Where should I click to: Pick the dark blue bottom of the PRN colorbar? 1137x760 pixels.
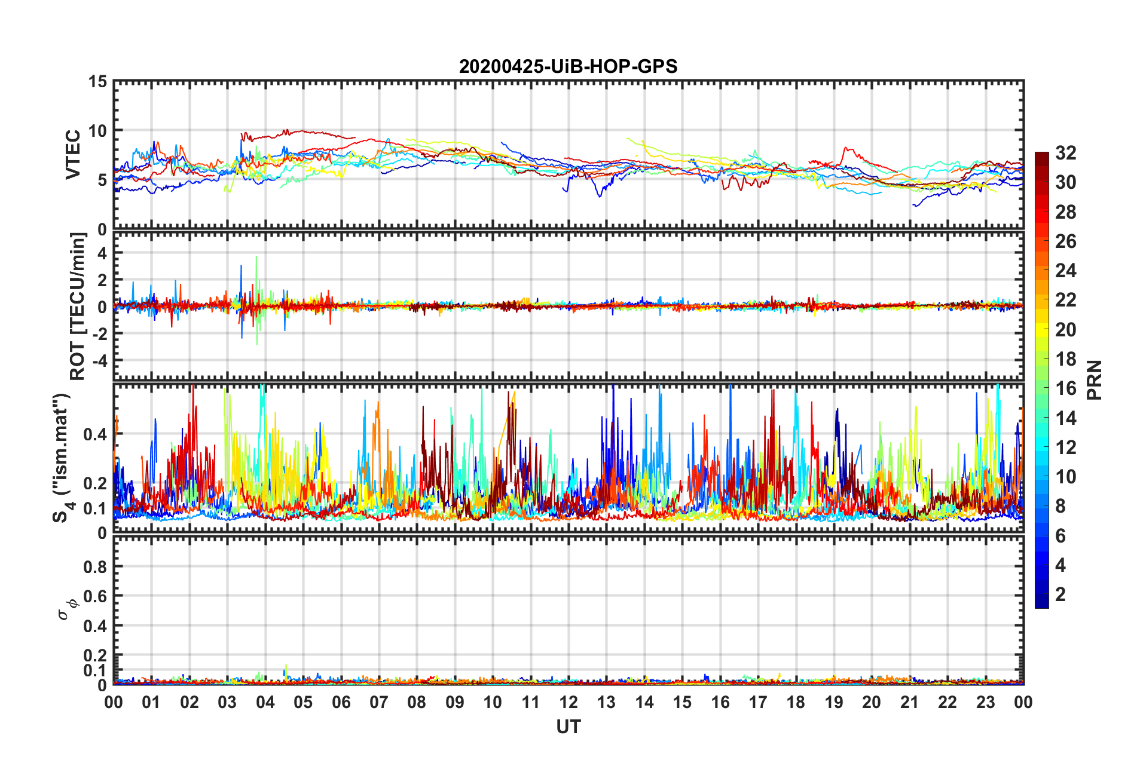point(1041,602)
